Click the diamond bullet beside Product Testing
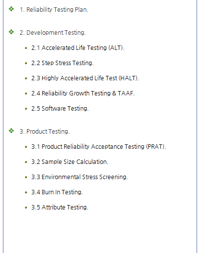 coord(11,131)
